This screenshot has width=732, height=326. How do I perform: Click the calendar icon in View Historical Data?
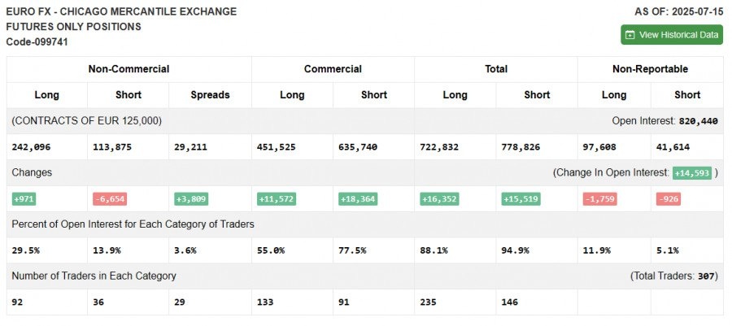630,35
